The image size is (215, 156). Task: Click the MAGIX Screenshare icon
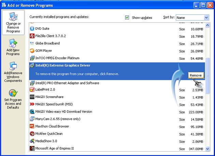(32, 97)
